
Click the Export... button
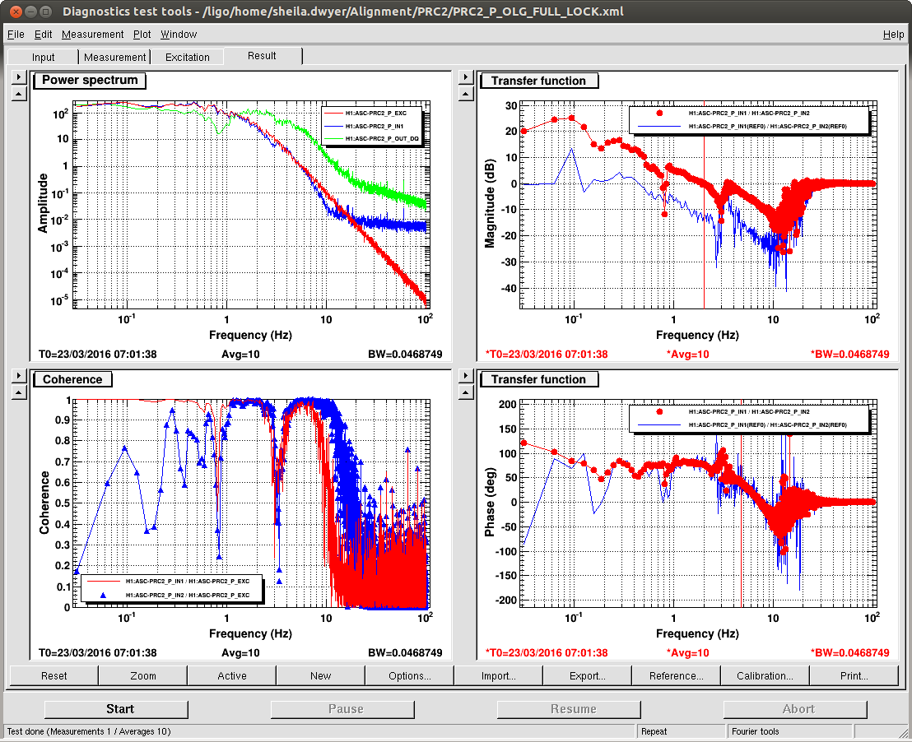588,675
